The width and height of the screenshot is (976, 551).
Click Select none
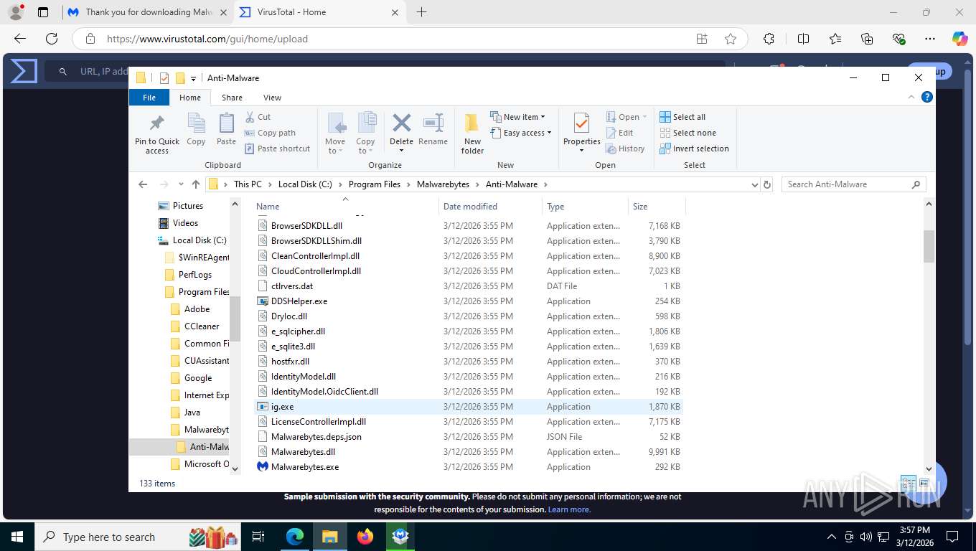(x=688, y=133)
